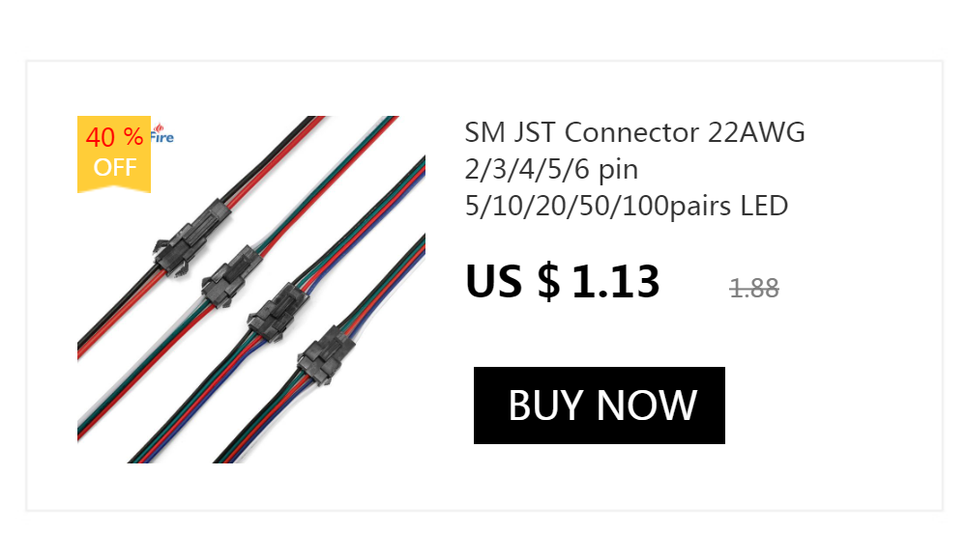Click the US $ 1.13 sale price
The width and height of the screenshot is (967, 560).
tap(563, 282)
